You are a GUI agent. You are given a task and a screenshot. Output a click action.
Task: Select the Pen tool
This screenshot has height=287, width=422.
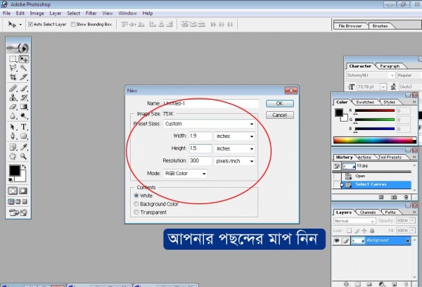click(x=13, y=136)
